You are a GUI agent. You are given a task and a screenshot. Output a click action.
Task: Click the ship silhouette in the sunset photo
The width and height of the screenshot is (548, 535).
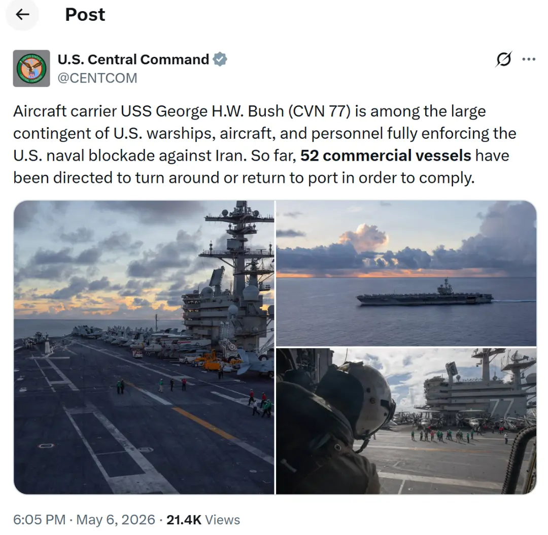(x=425, y=294)
